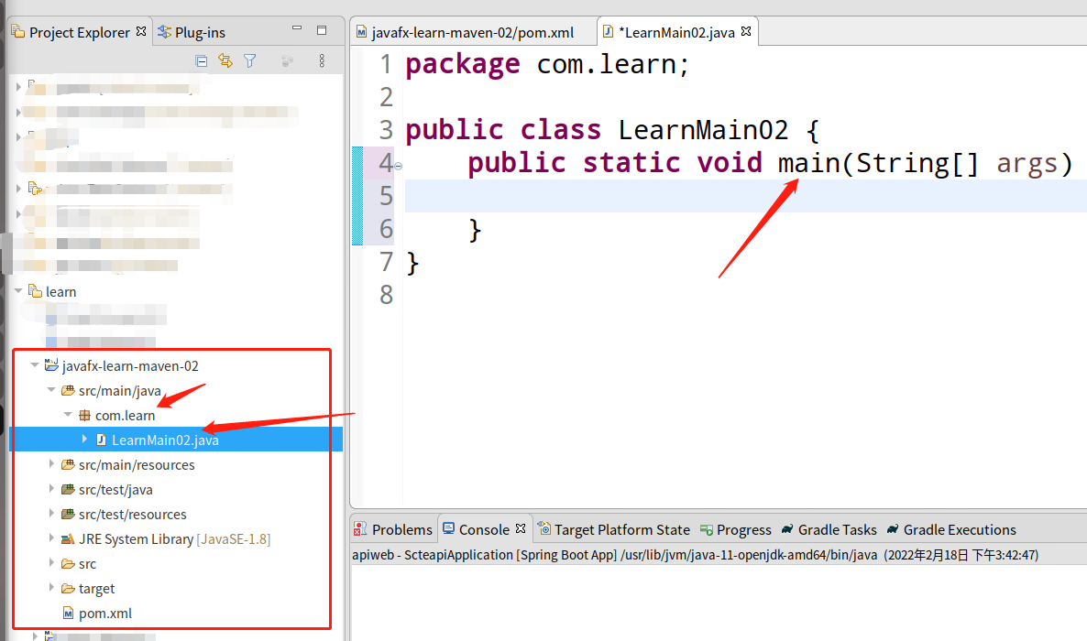The height and width of the screenshot is (641, 1087).
Task: Place cursor on empty line 5
Action: (745, 196)
